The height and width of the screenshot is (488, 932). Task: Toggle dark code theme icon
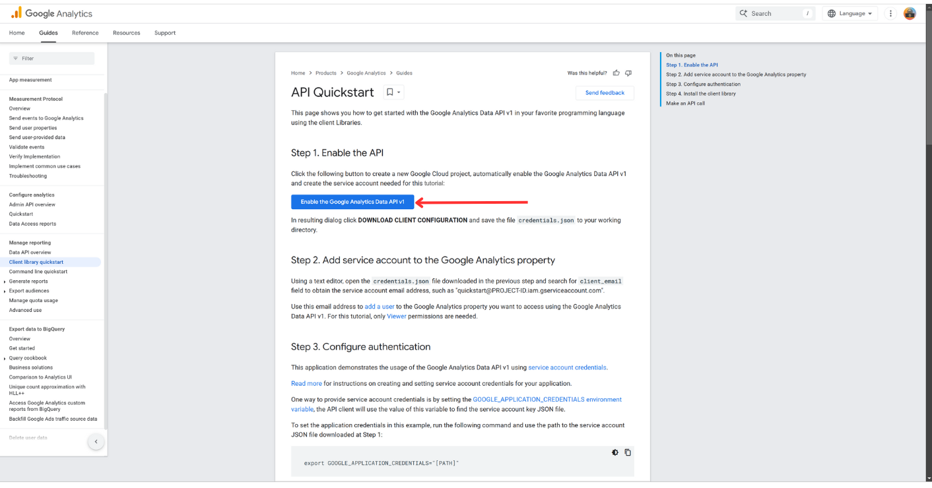pos(615,452)
